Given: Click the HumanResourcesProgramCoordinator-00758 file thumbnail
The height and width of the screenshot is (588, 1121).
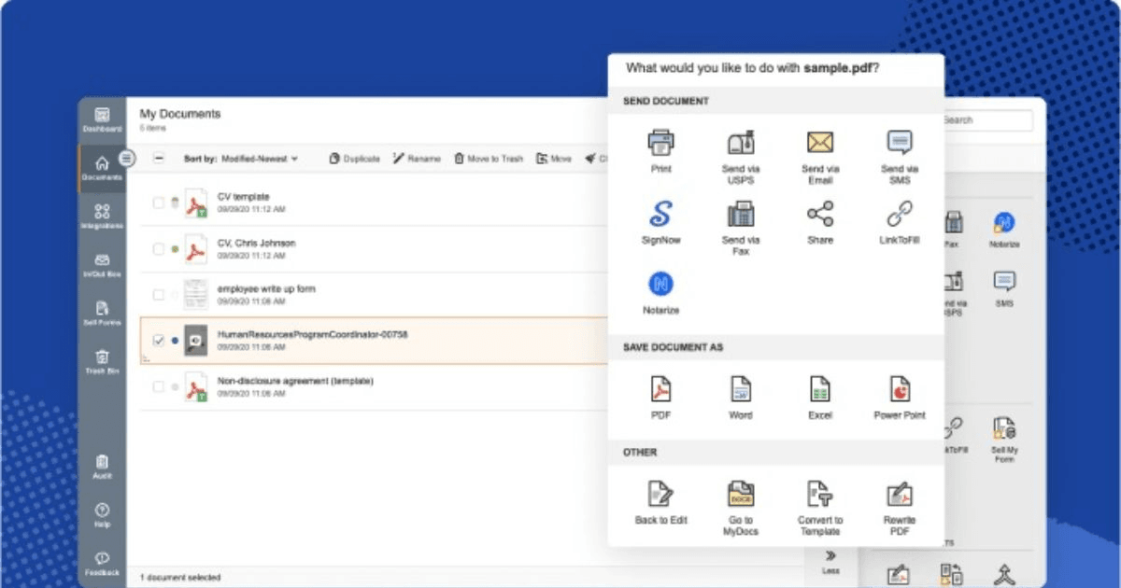Looking at the screenshot, I should 196,341.
